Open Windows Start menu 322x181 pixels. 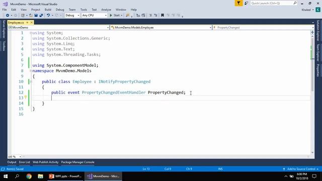click(x=6, y=176)
